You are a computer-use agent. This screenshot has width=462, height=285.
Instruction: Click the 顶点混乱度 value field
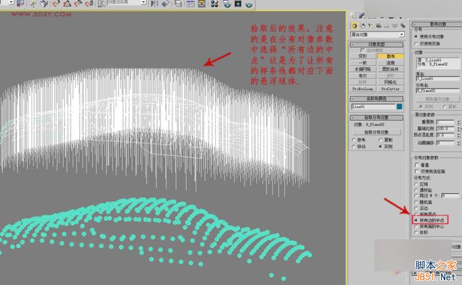pos(445,135)
